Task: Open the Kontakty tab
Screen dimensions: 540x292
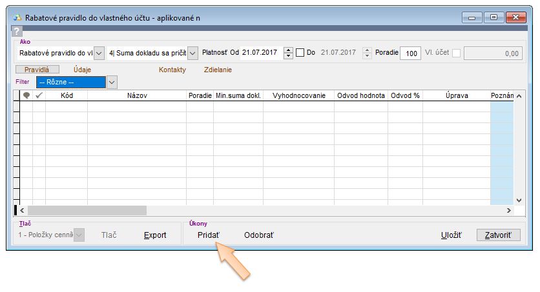Action: click(x=172, y=70)
